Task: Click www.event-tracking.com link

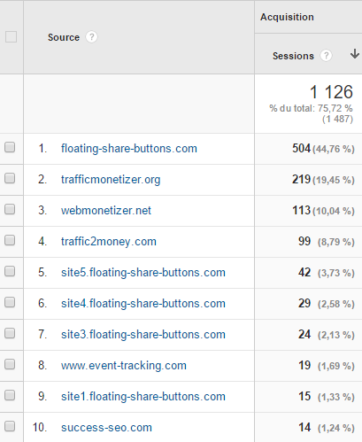Action: (124, 366)
